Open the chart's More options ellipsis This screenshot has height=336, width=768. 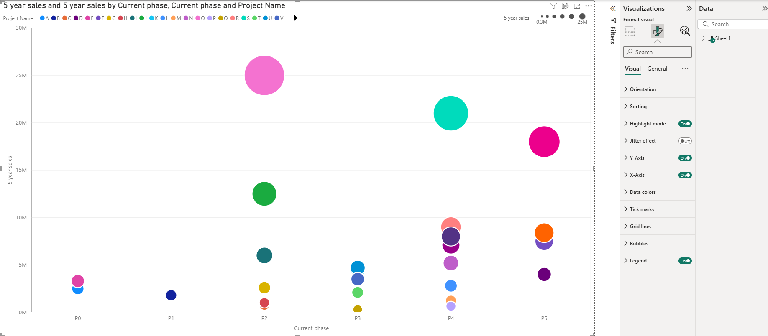tap(589, 6)
